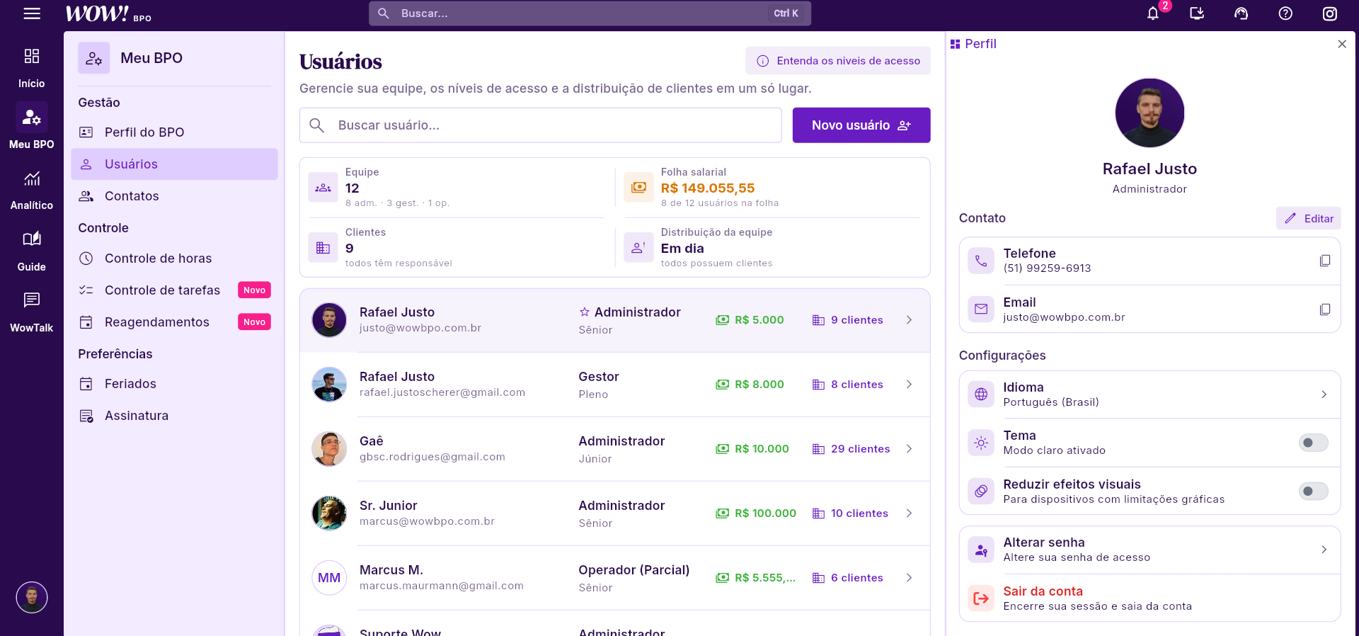Open Alterar senha chevron row
This screenshot has height=636, width=1359.
1149,550
